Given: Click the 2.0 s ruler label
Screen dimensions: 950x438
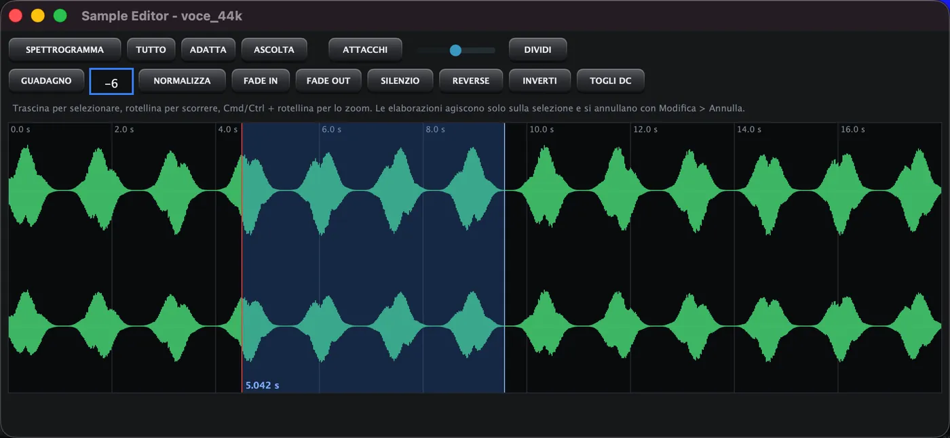Looking at the screenshot, I should (124, 129).
